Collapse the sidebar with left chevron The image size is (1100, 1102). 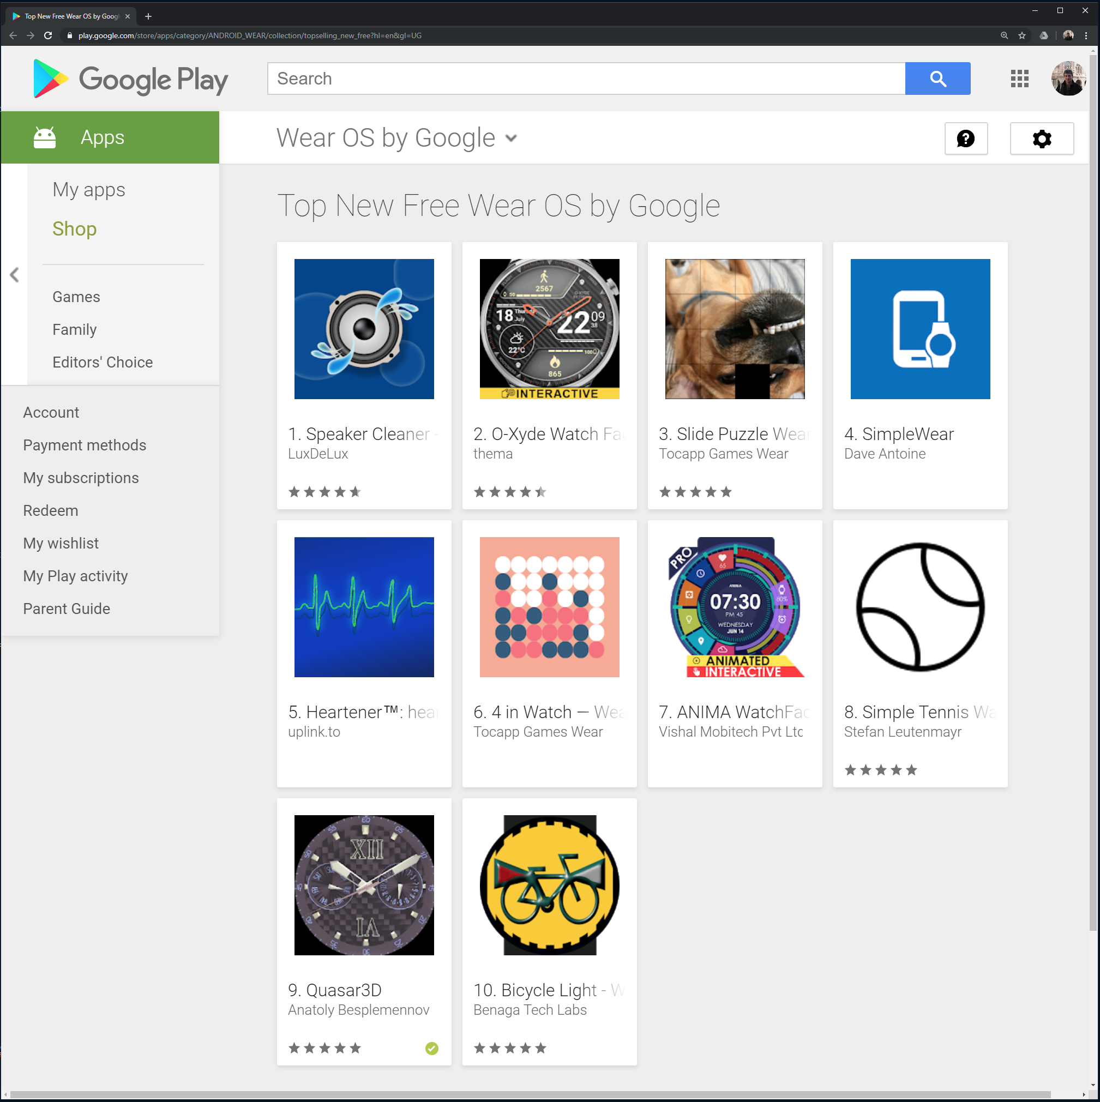tap(14, 275)
